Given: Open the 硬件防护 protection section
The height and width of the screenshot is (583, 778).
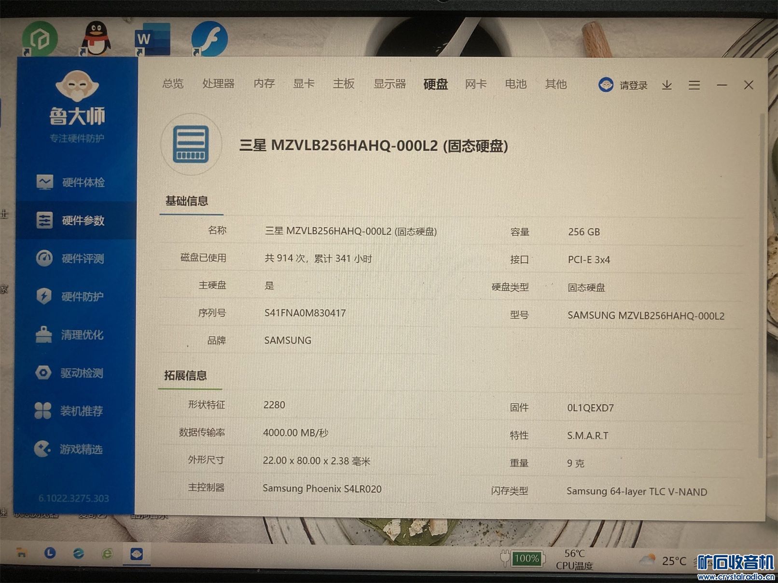Looking at the screenshot, I should tap(71, 296).
